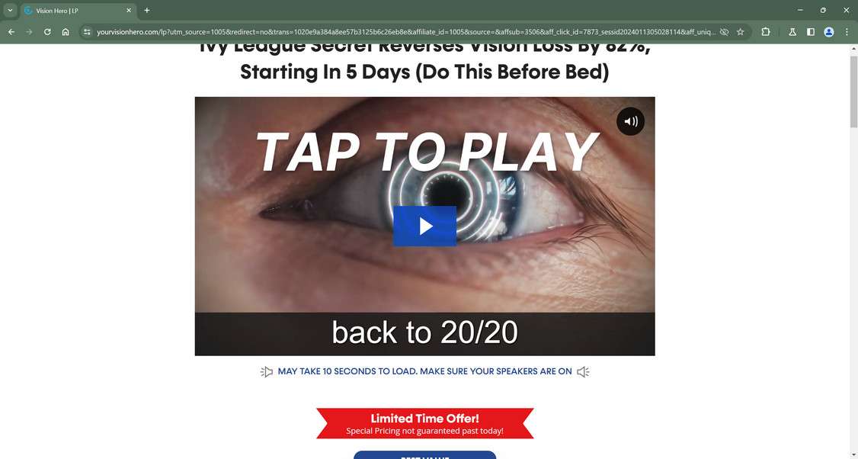
Task: Open the Extensions puzzle icon
Action: 766,32
